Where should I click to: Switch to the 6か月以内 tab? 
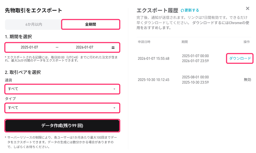(34, 24)
